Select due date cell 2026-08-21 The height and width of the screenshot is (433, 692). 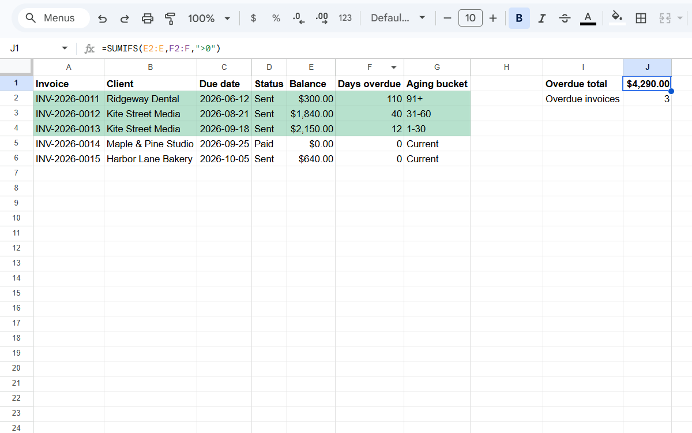(224, 114)
